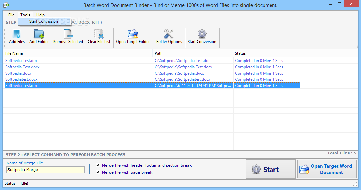Click the highlighted Softpedia Test.doc row
The height and width of the screenshot is (190, 361).
152,85
